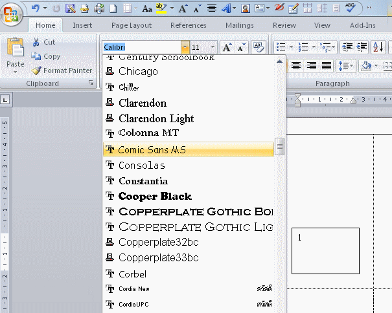This screenshot has width=392, height=313.
Task: Select Comic Sans MS font
Action: tap(189, 149)
